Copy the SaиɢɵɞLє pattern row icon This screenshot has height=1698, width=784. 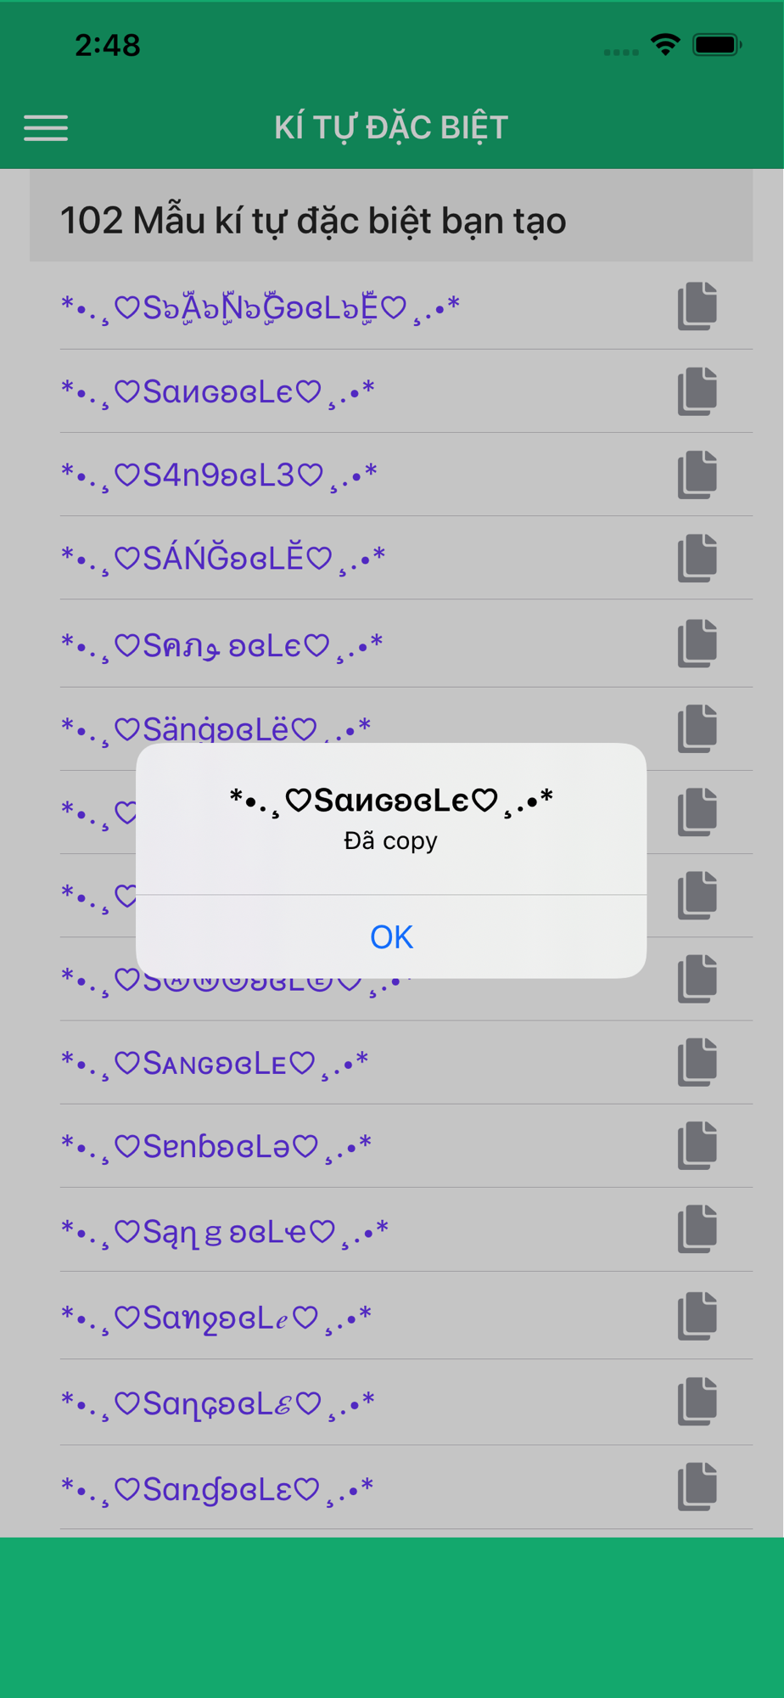pos(697,391)
